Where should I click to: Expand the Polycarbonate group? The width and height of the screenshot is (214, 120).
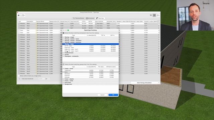tap(63, 53)
